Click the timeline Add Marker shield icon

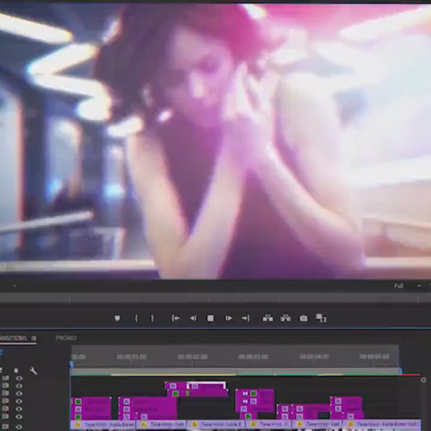tap(16, 371)
